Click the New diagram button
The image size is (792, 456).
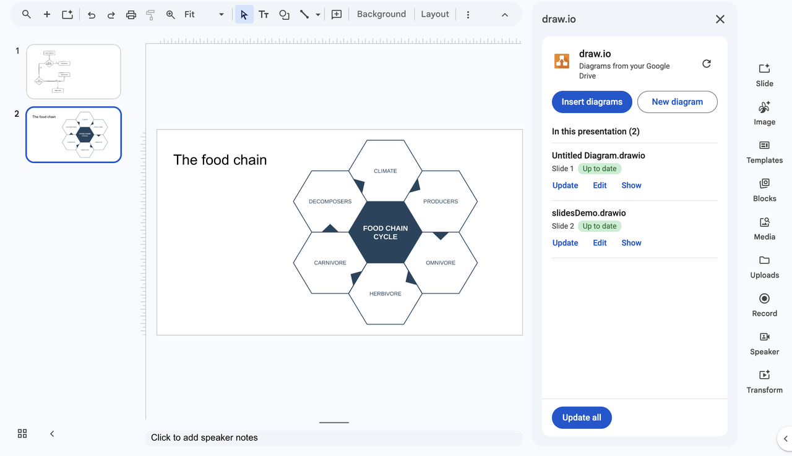tap(678, 102)
